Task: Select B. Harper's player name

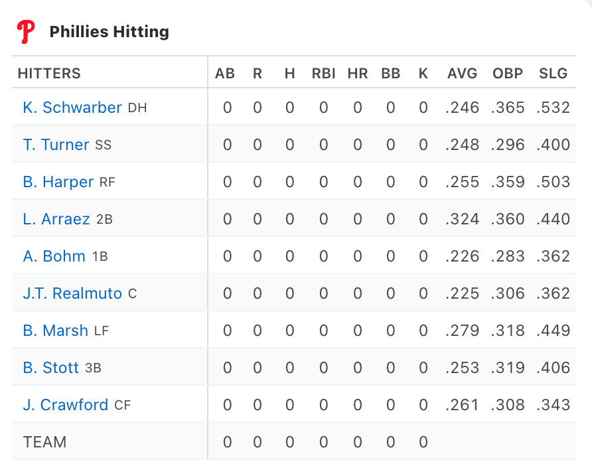Action: 58,182
